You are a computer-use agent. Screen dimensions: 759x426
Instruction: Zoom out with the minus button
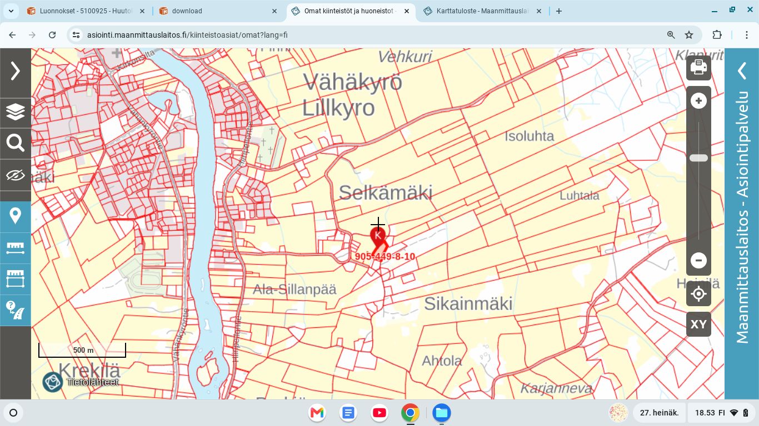[698, 260]
